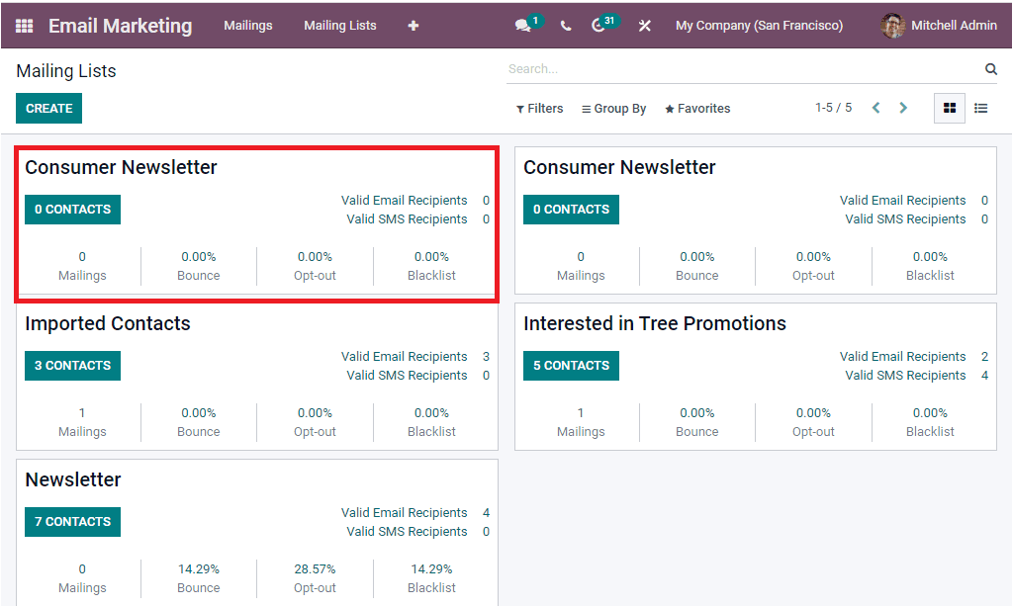This screenshot has height=607, width=1013.
Task: Open the Activities clock icon showing 31
Action: 600,25
